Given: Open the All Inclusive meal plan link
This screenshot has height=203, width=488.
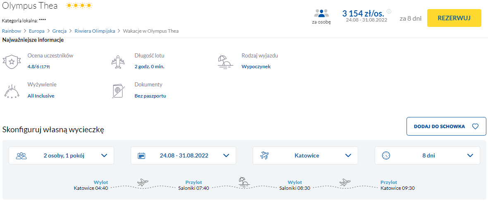Looking at the screenshot, I should (41, 96).
